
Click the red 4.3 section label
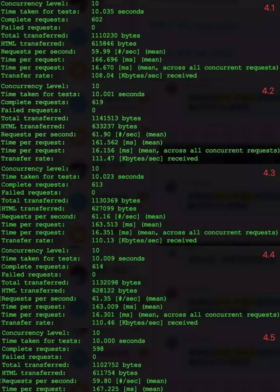point(269,173)
